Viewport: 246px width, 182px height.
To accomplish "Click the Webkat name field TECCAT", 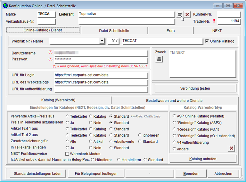I will tap(162, 41).
